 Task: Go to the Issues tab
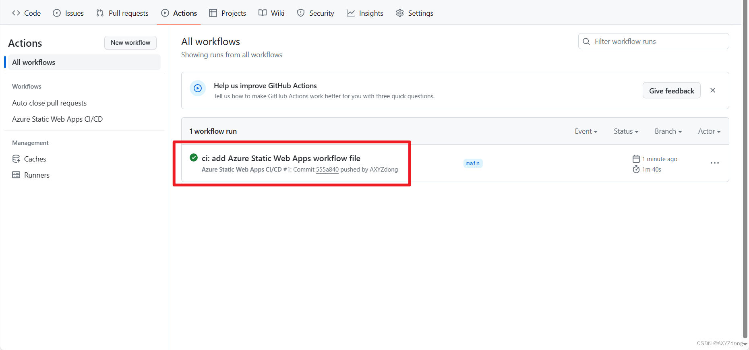click(x=68, y=13)
